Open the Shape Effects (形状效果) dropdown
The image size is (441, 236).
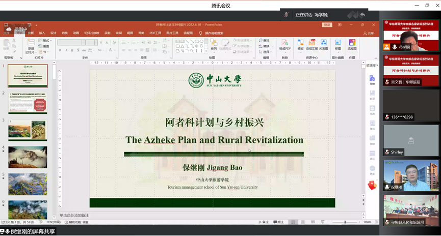point(242,52)
